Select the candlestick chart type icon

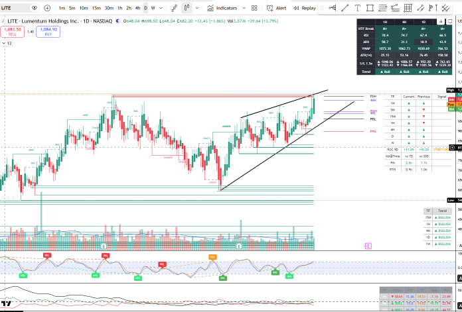(187, 8)
